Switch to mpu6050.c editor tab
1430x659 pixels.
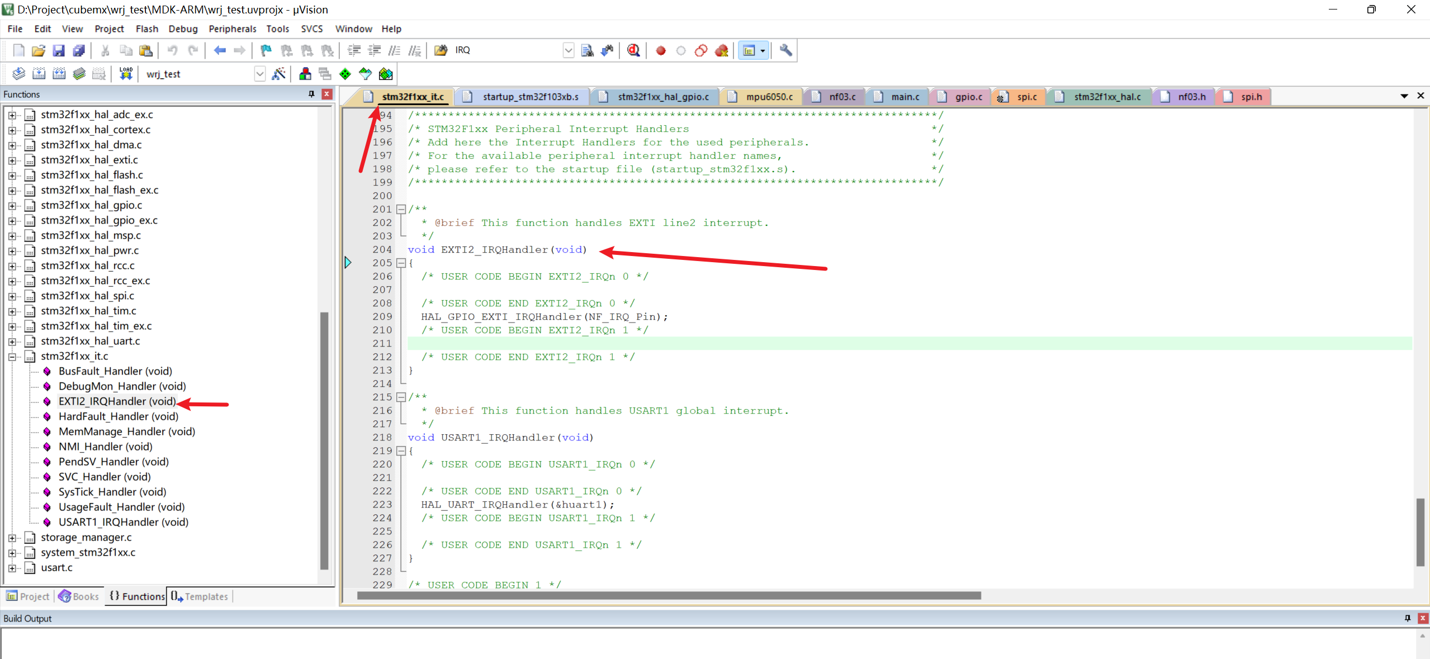click(762, 97)
